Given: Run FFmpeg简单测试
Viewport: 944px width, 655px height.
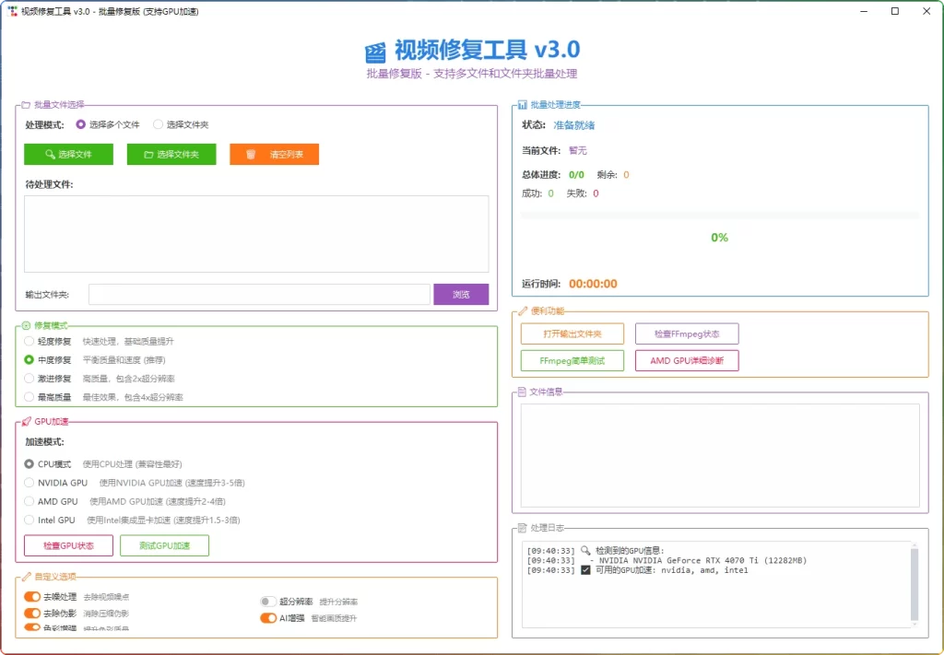Looking at the screenshot, I should [x=572, y=360].
